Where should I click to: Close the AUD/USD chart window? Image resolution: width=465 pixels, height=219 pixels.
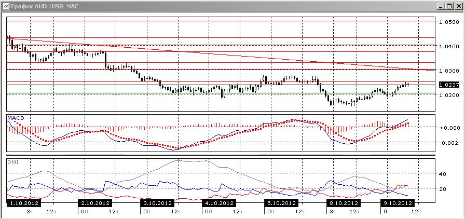tap(458, 6)
